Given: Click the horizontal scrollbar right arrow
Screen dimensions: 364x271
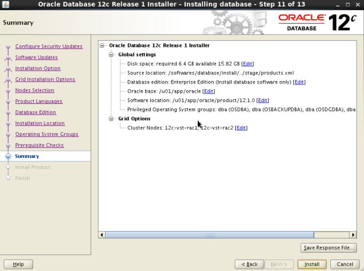Looking at the screenshot, I should [353, 235].
